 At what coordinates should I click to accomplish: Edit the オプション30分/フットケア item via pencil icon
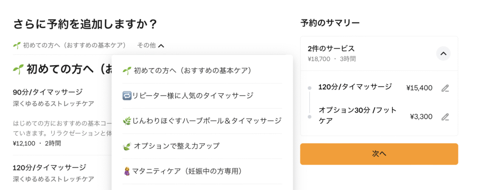click(x=445, y=117)
